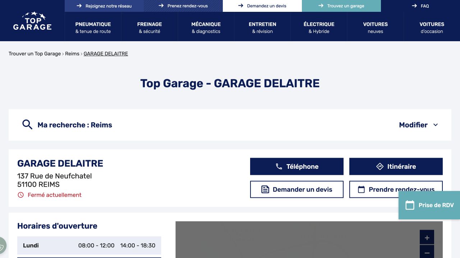Viewport: 460px width, 258px height.
Task: Go to Trouver un Top Garage breadcrumb
Action: (35, 54)
